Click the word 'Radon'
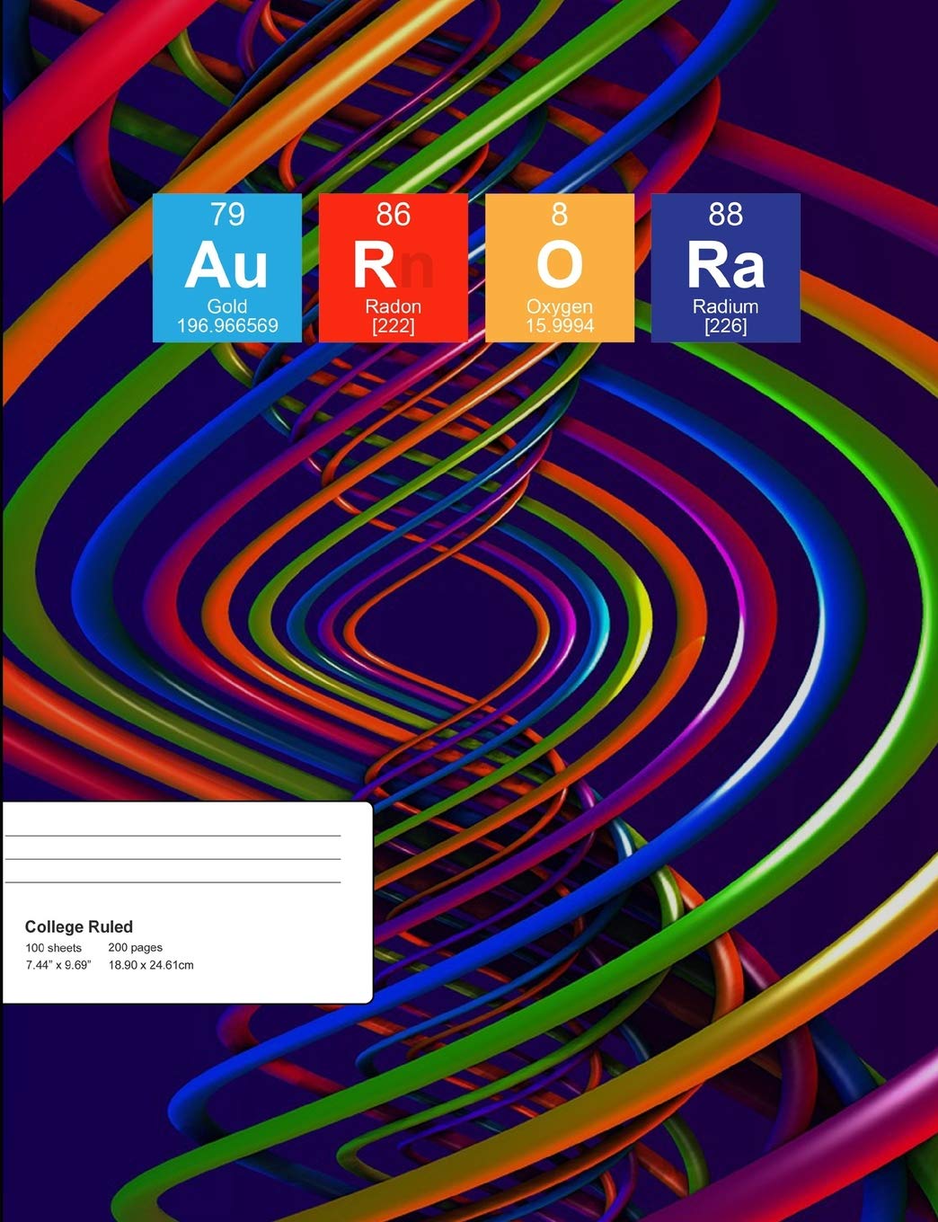The image size is (938, 1222). 394,306
